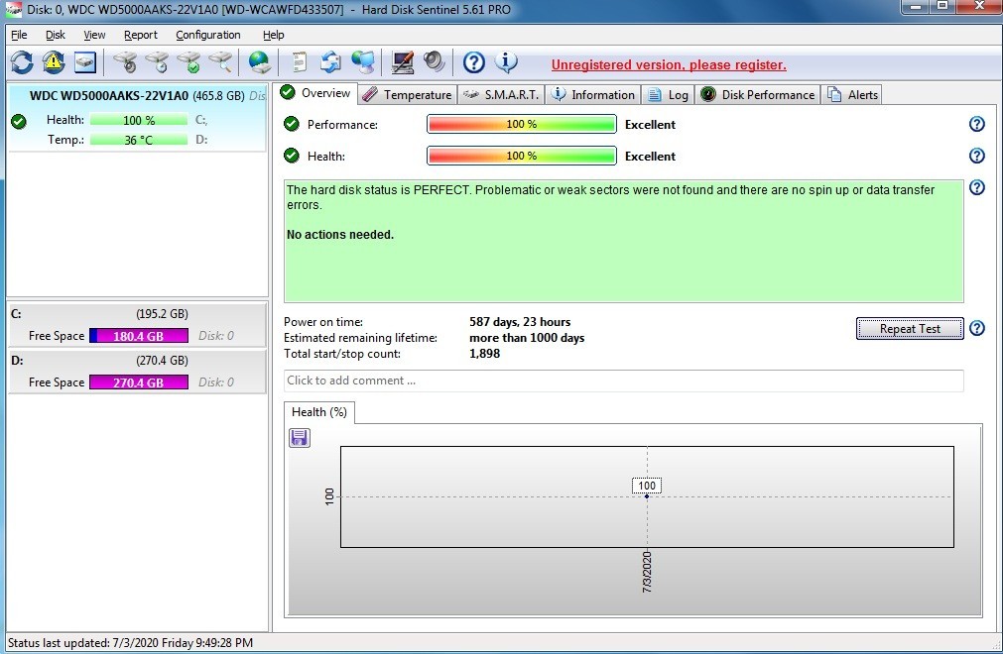Click the 'Unregistered version, please register' link
This screenshot has height=654, width=1003.
point(669,65)
